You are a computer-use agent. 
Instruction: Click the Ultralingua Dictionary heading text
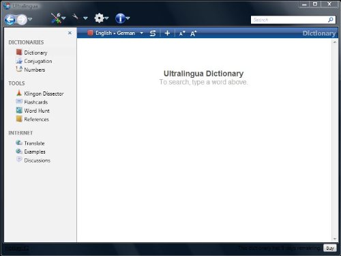click(x=203, y=74)
